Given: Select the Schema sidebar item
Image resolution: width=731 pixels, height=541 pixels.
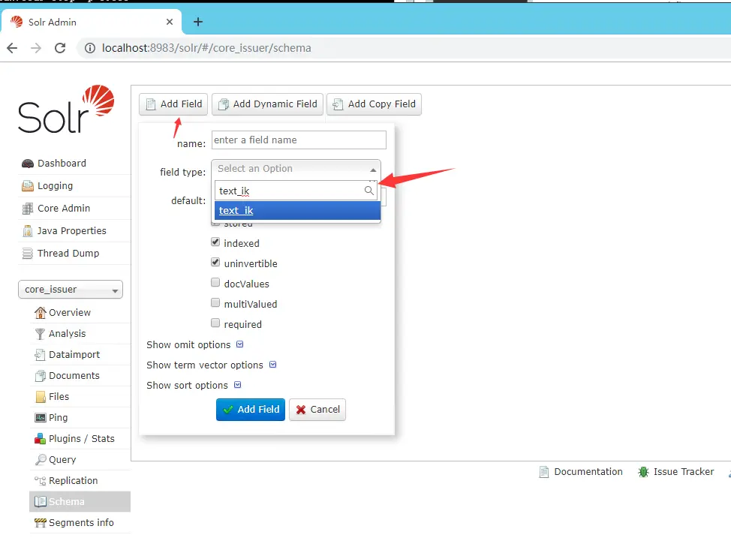Looking at the screenshot, I should coord(80,501).
